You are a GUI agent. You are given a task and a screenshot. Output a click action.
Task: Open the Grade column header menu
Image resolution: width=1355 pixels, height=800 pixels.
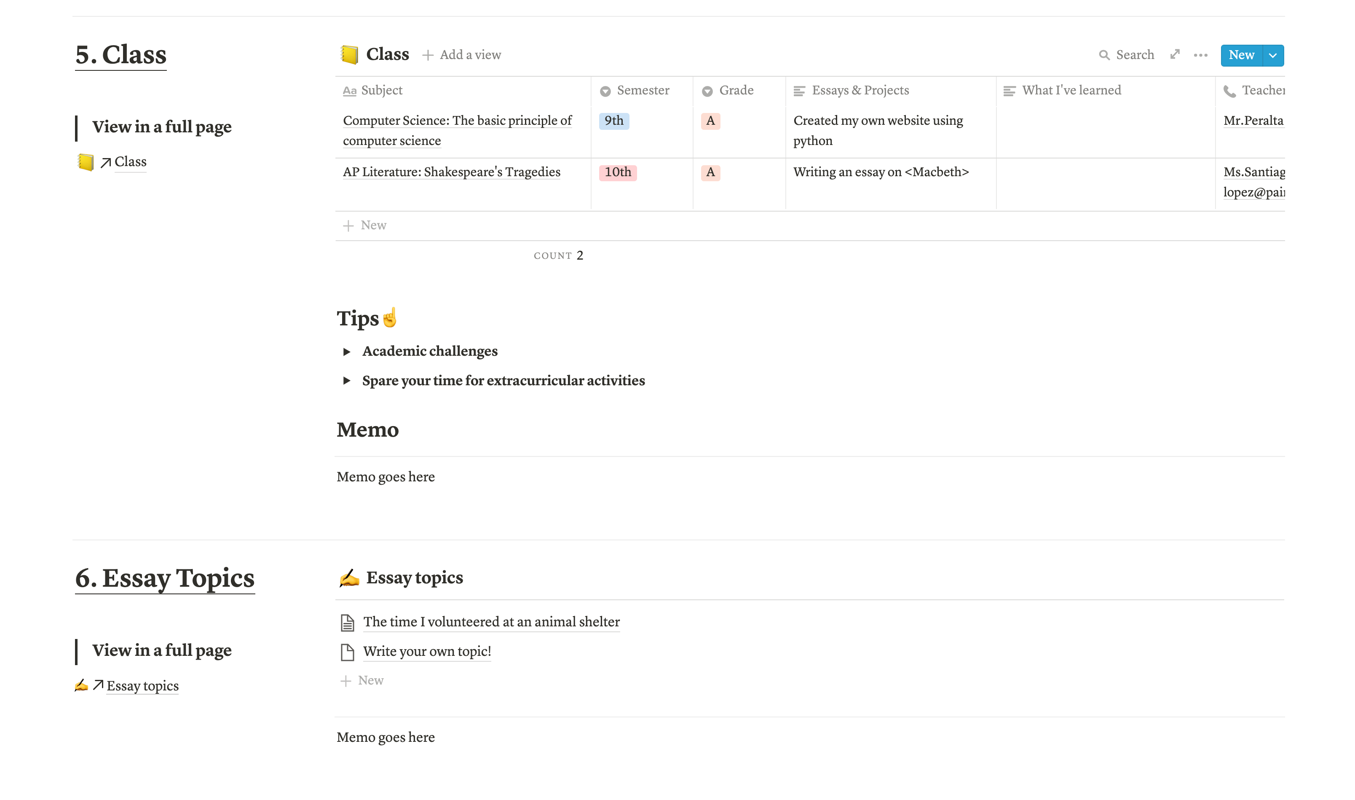tap(735, 91)
